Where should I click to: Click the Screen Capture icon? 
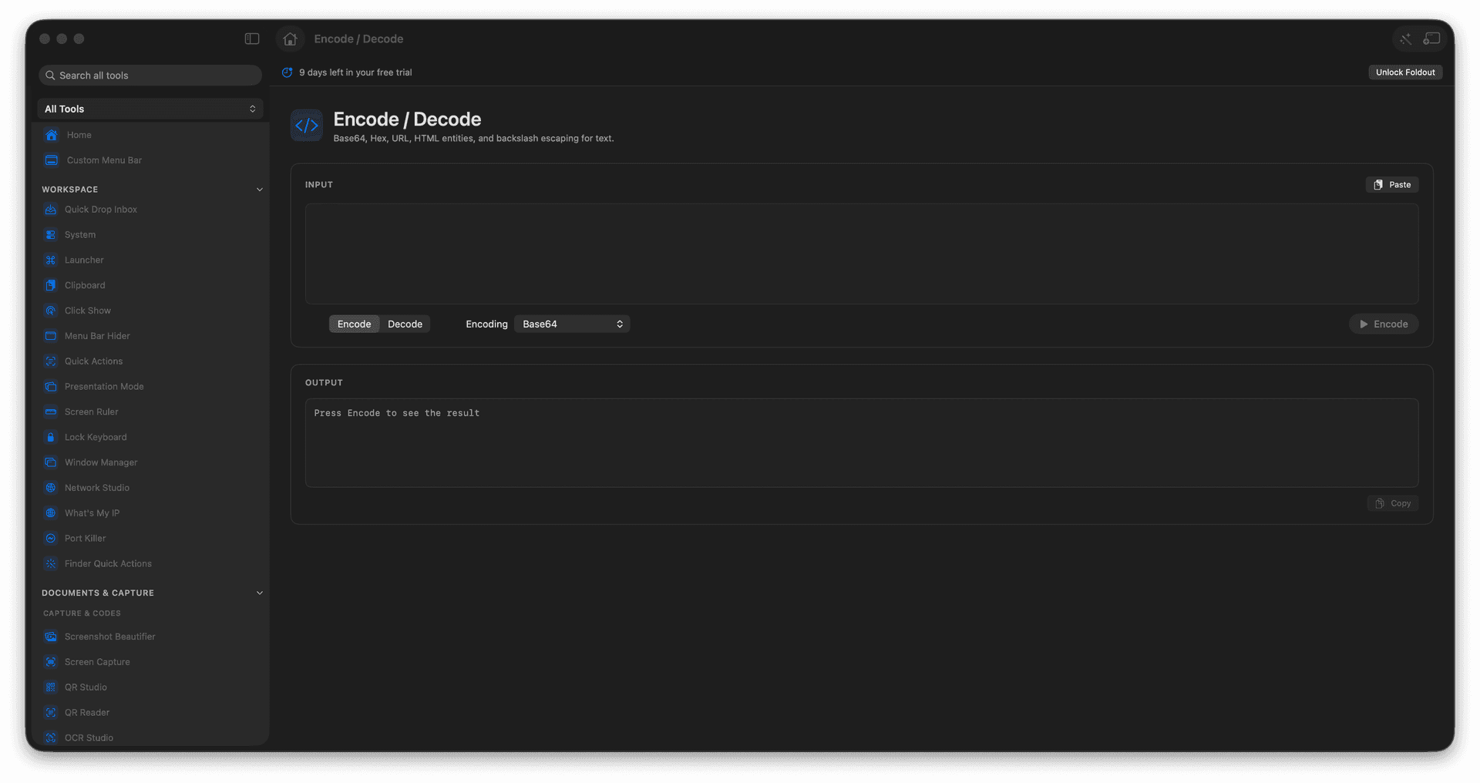point(51,662)
